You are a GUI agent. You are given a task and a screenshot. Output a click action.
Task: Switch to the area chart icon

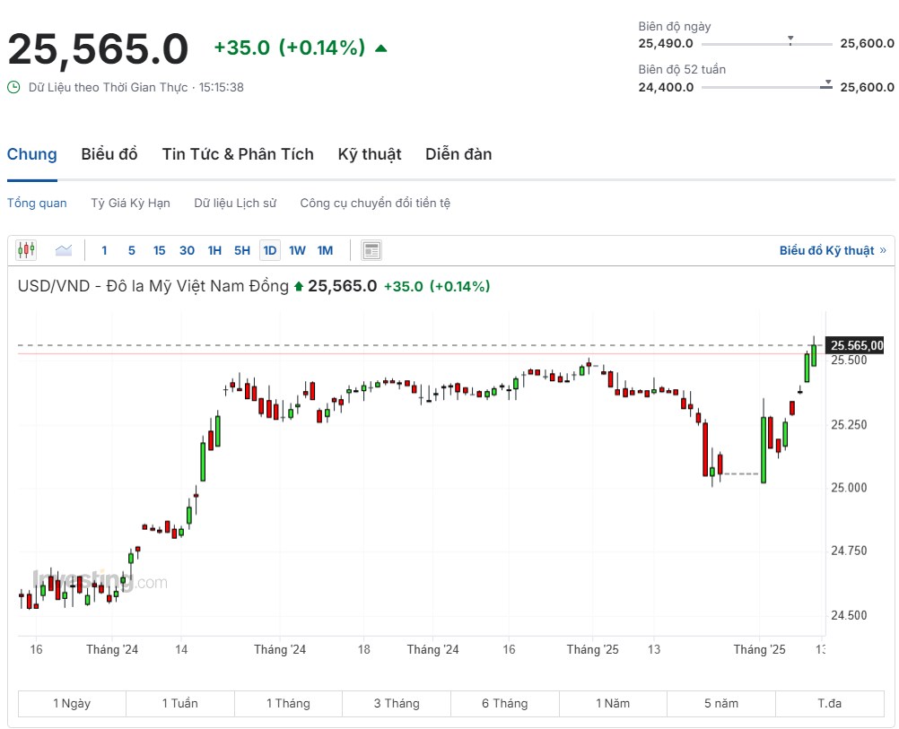pyautogui.click(x=64, y=250)
